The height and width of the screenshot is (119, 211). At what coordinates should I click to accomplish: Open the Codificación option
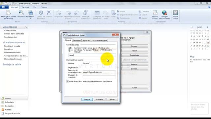point(123,18)
